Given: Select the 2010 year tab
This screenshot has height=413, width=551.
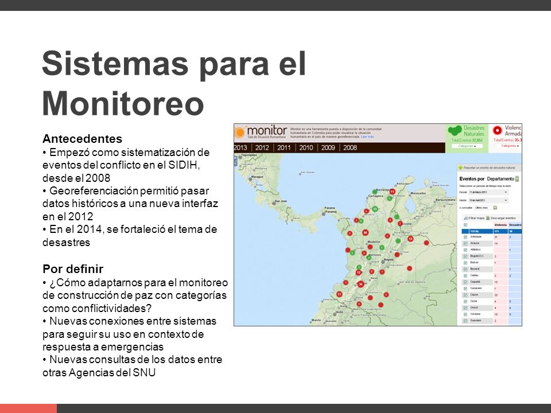Looking at the screenshot, I should pyautogui.click(x=306, y=148).
